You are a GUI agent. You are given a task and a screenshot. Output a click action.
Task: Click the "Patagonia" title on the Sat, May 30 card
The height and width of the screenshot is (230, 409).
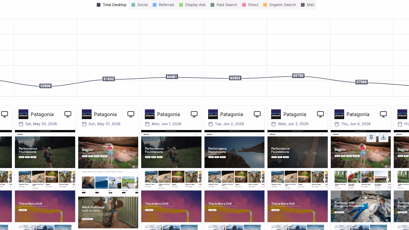(x=42, y=114)
